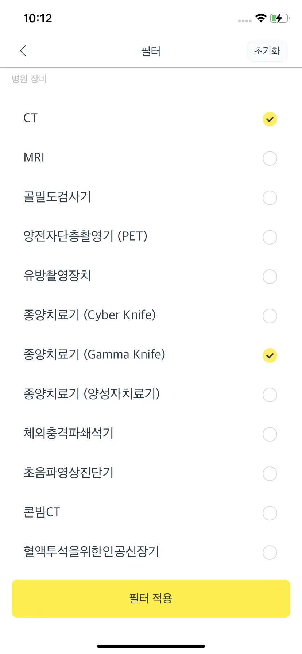
Task: Select the MRI checkbox circle
Action: (270, 158)
